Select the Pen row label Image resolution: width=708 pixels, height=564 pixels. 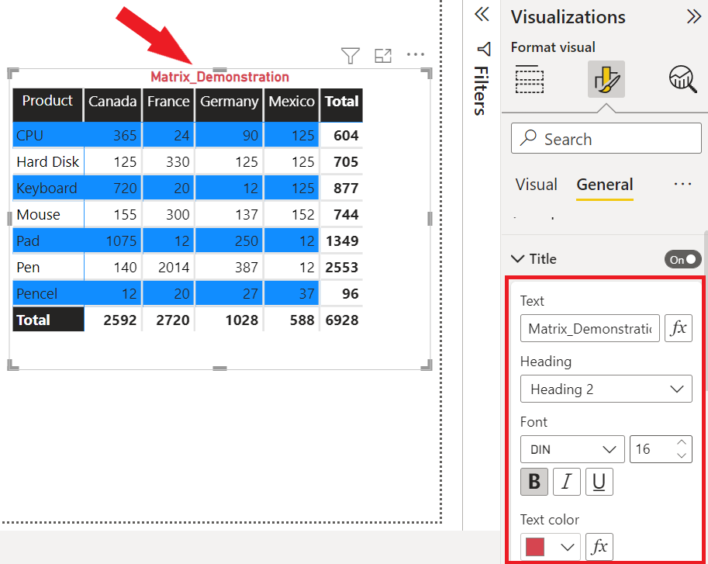coord(28,268)
